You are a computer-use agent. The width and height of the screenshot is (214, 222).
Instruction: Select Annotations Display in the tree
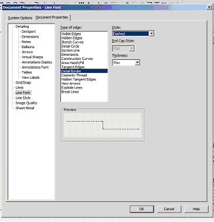pos(37,62)
